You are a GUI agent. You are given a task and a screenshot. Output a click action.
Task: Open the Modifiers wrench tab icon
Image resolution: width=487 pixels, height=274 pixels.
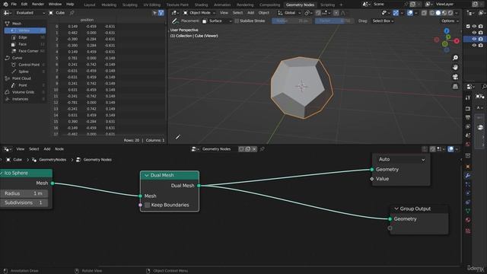pyautogui.click(x=468, y=176)
